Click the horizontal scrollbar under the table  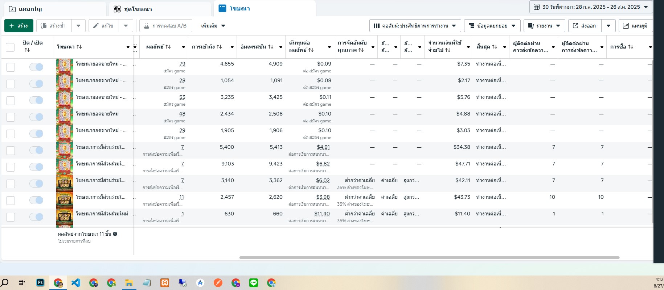click(429, 258)
